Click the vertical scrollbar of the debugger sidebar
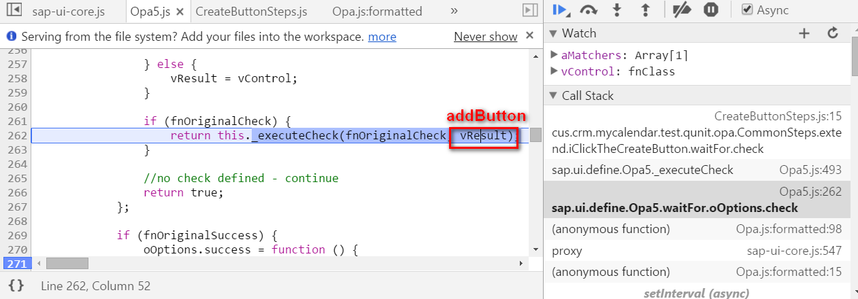Viewport: 858px width, 299px height. 854,58
